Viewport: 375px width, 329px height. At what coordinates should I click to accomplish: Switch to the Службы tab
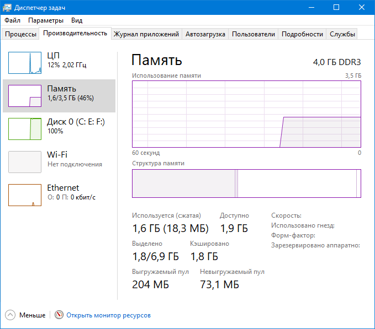[x=342, y=34]
